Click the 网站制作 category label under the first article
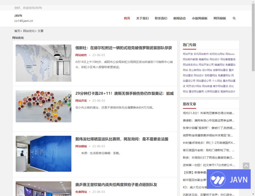Screen dimensions: 255x196 81,55
